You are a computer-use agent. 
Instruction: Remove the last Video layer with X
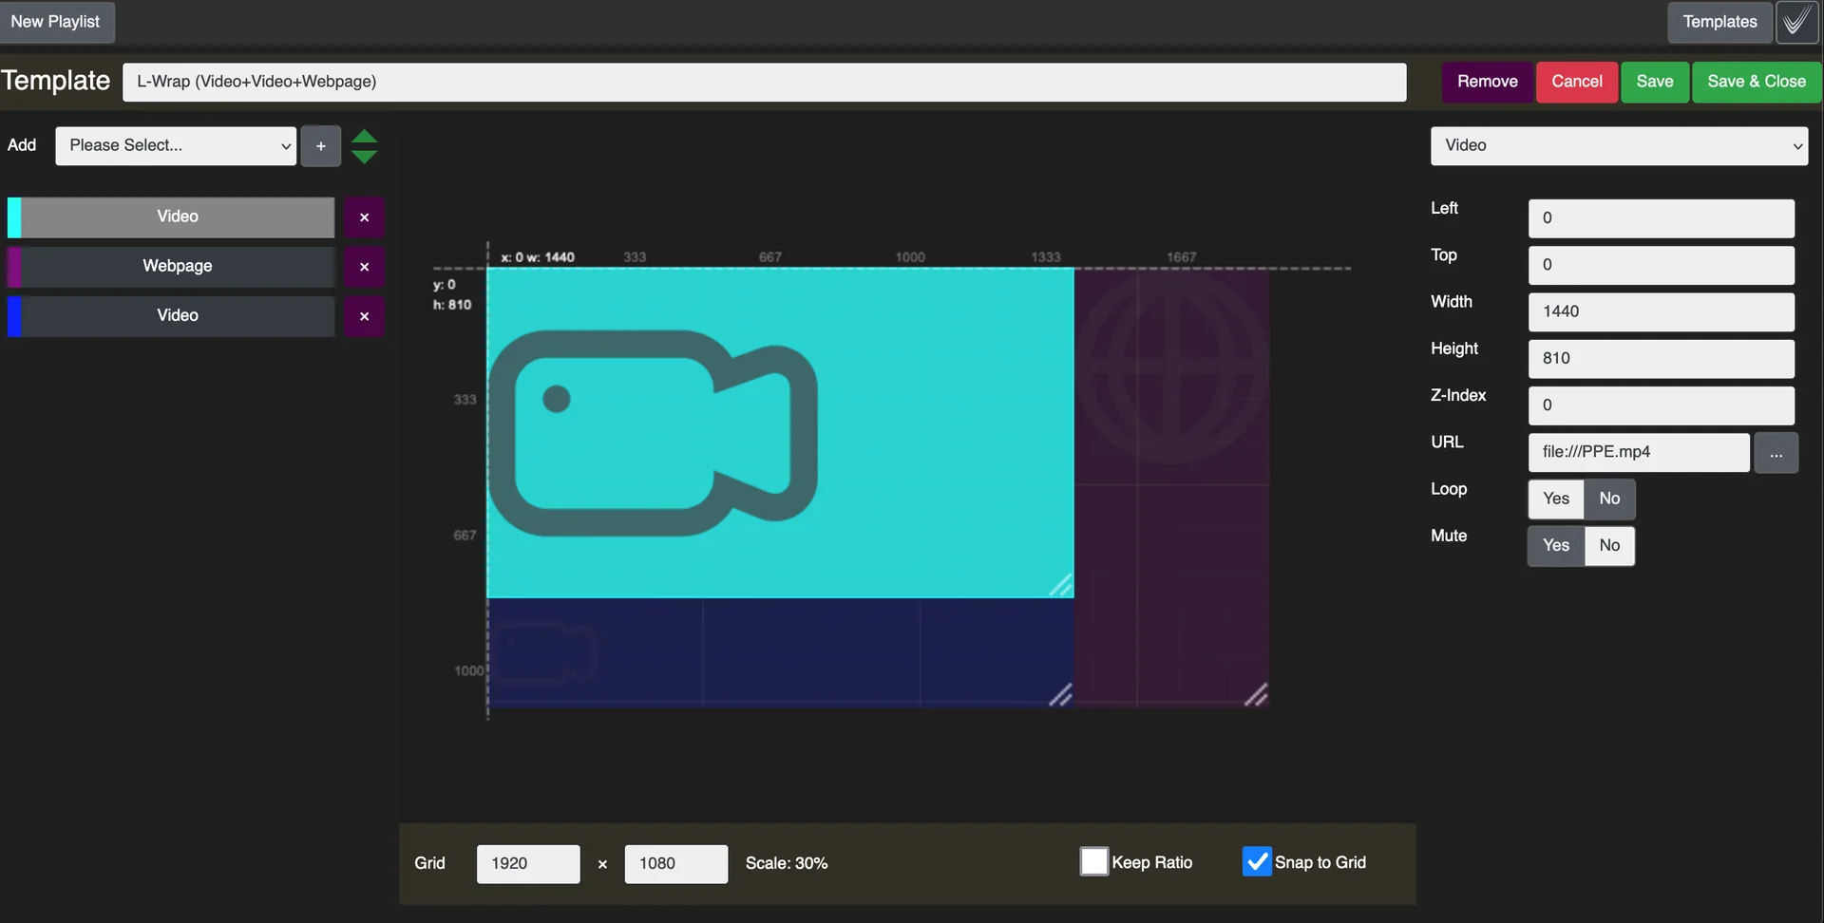364,316
